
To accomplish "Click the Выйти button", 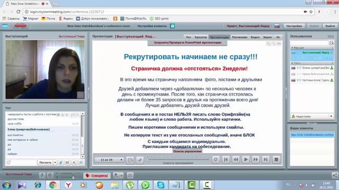I will (x=330, y=26).
